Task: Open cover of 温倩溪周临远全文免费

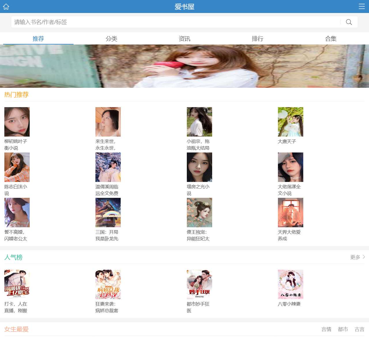Action: click(x=108, y=167)
